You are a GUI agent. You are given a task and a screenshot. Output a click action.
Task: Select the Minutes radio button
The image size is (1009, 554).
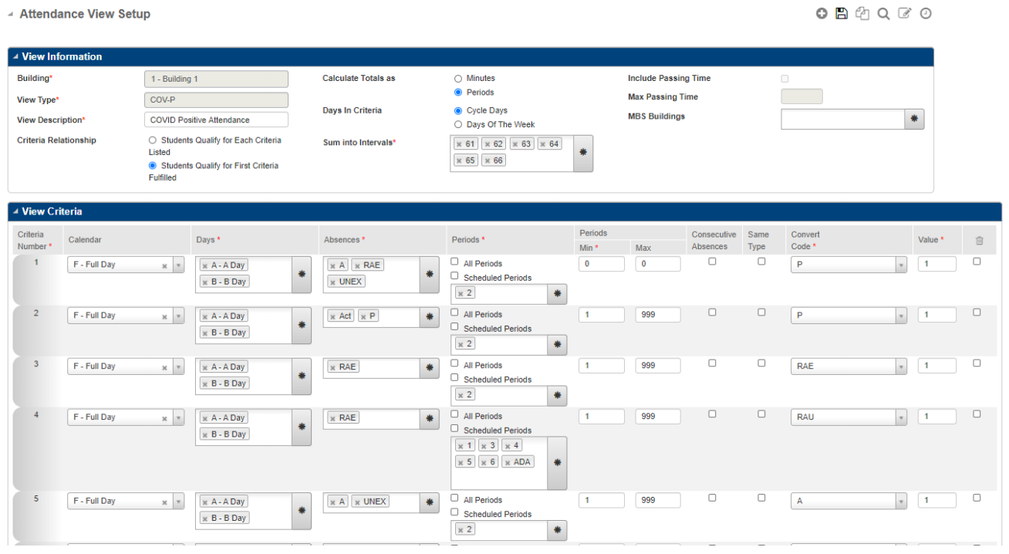click(458, 78)
